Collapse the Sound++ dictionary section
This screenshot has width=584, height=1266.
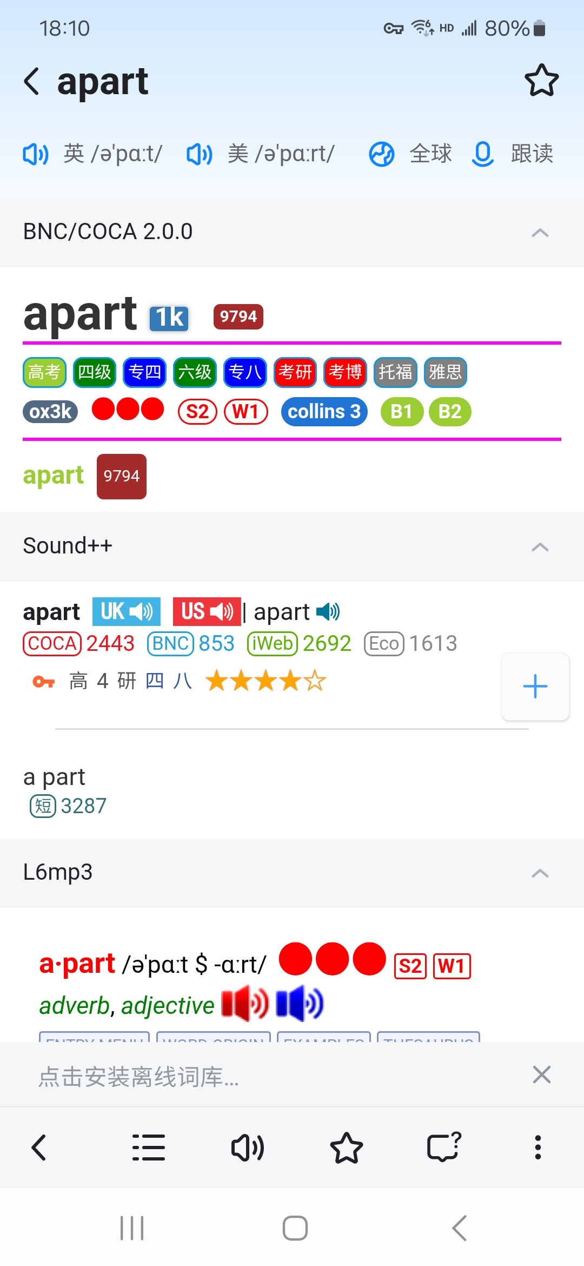click(x=540, y=547)
